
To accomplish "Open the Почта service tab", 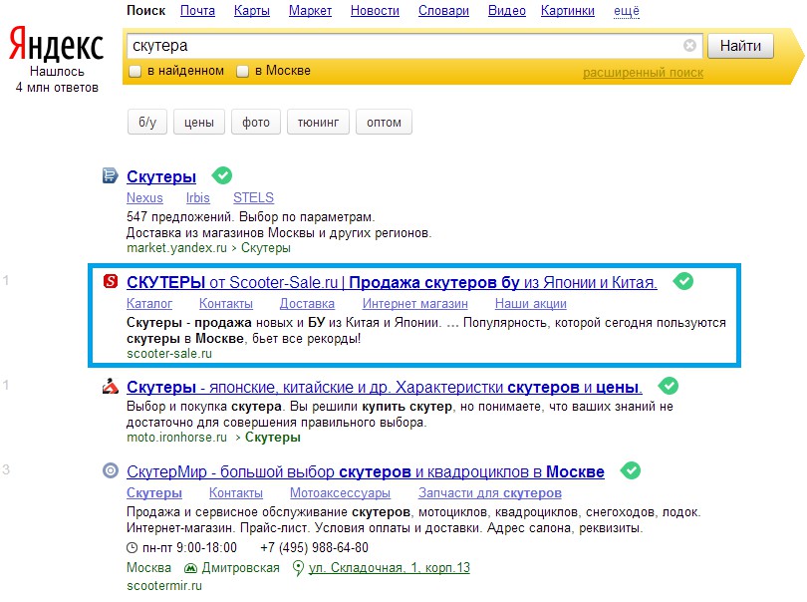I will pos(197,11).
